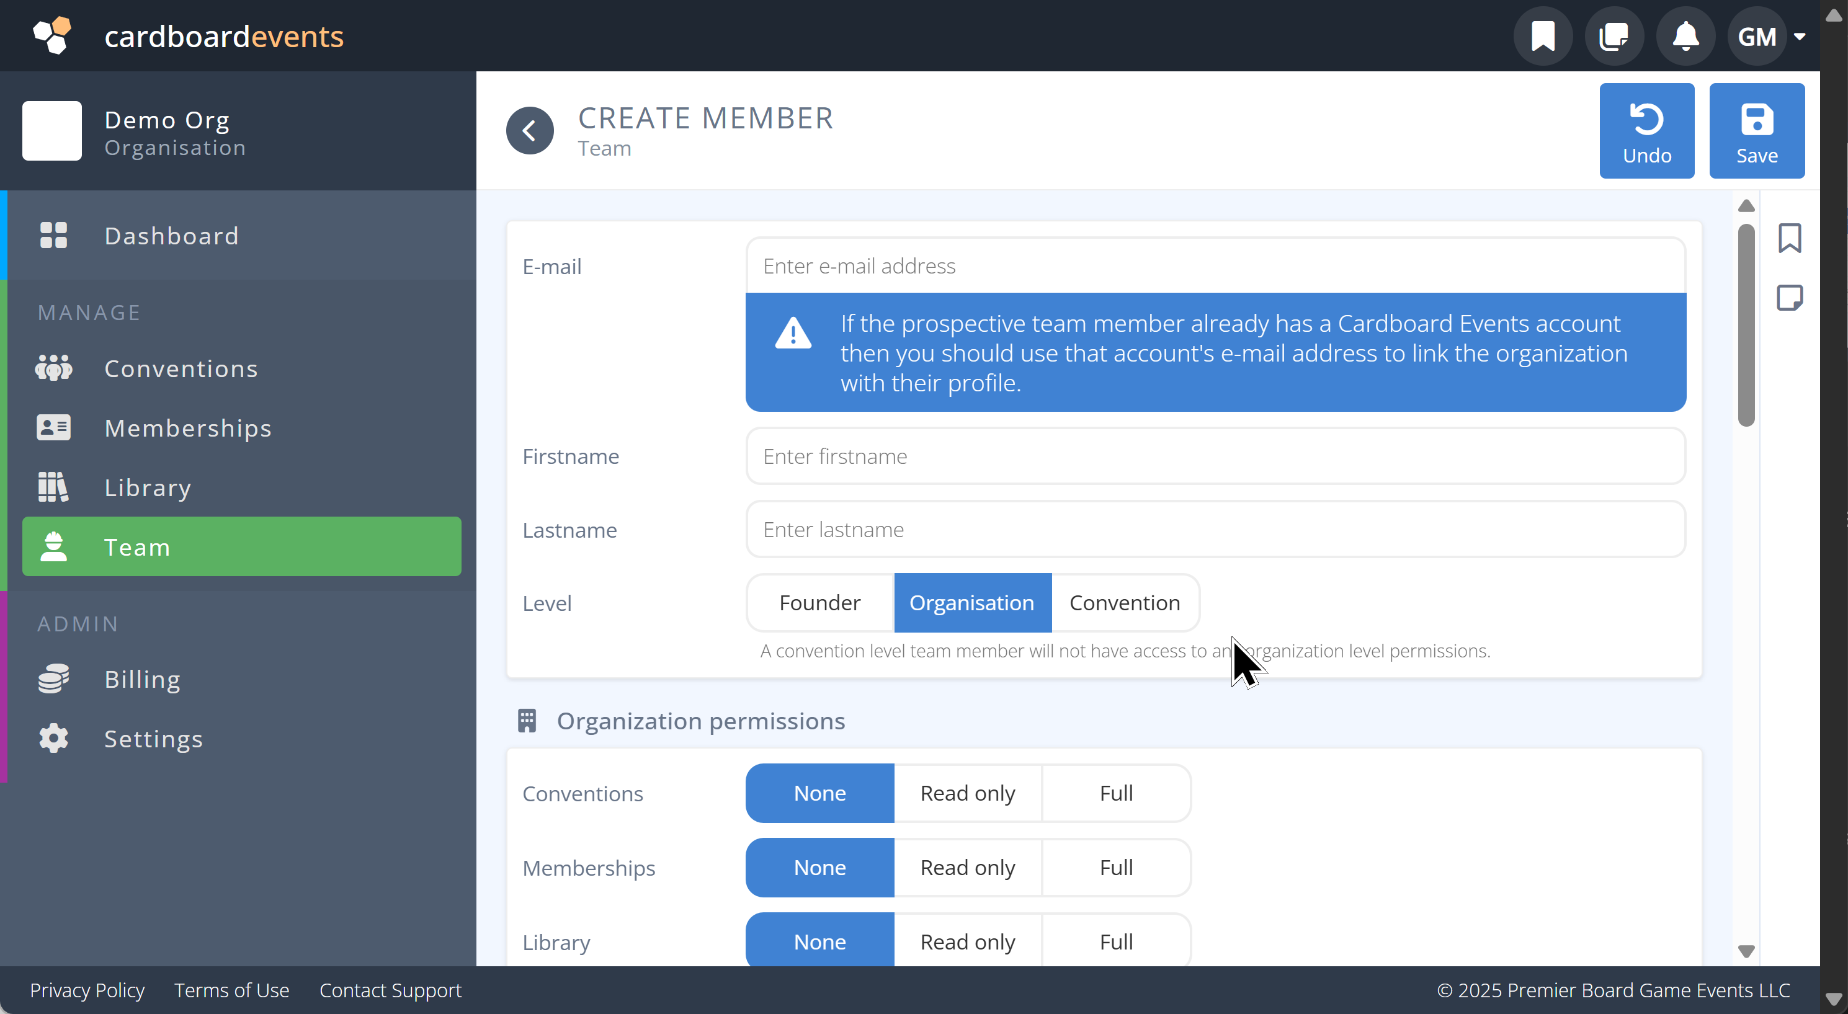Open the Privacy Policy link
This screenshot has width=1848, height=1014.
click(x=87, y=990)
